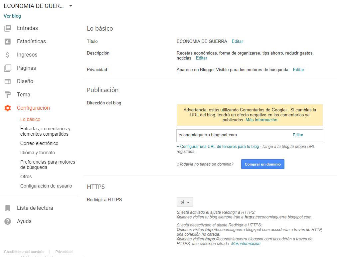Open the Entradas posts section icon
The height and width of the screenshot is (257, 337).
coord(7,28)
